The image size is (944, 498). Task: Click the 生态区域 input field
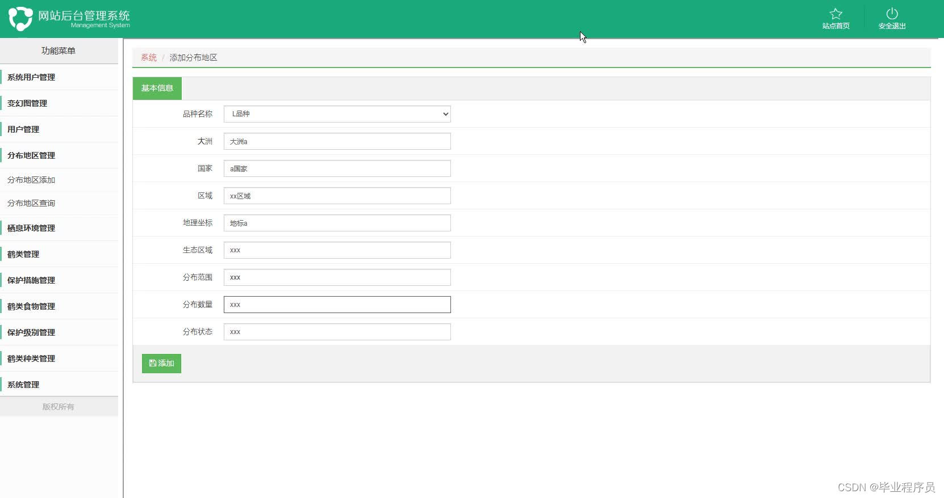click(337, 250)
